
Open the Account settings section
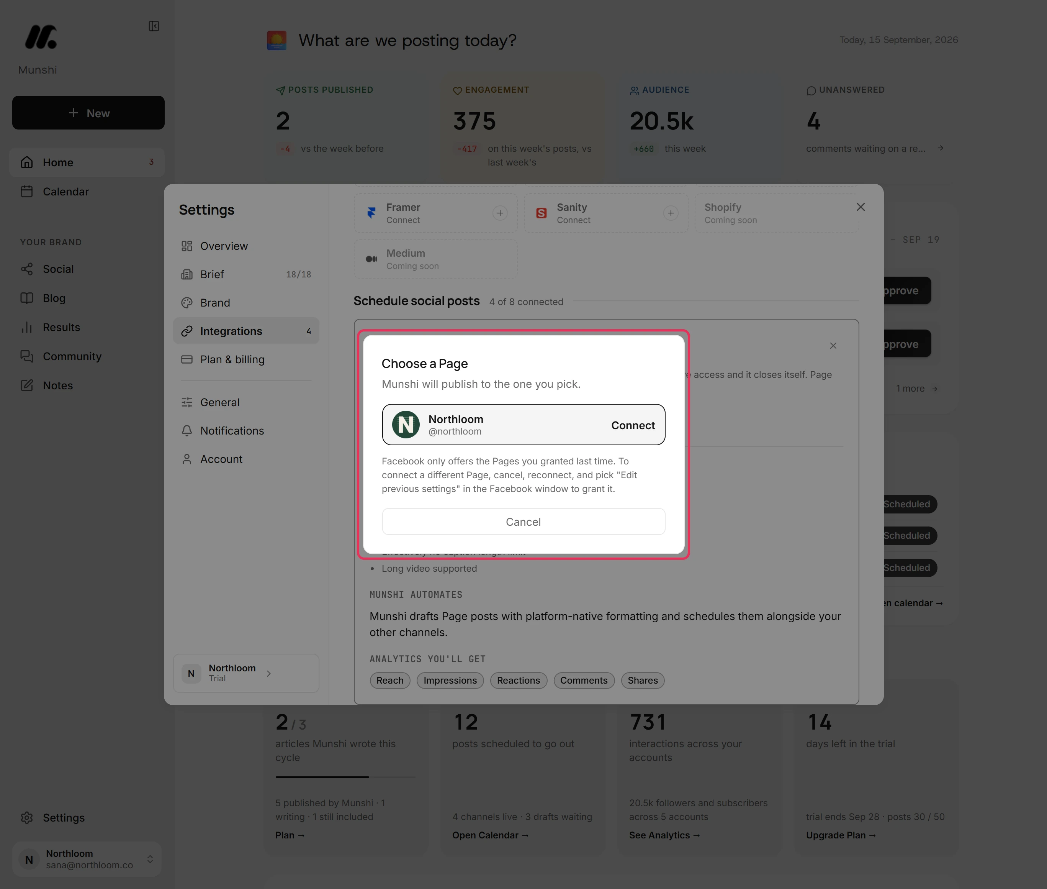pyautogui.click(x=246, y=459)
